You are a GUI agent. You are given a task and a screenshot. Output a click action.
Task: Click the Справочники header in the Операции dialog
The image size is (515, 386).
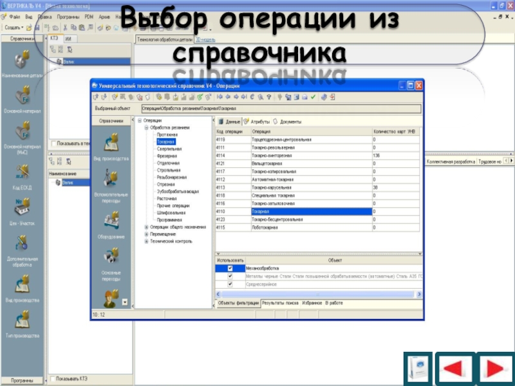click(111, 121)
